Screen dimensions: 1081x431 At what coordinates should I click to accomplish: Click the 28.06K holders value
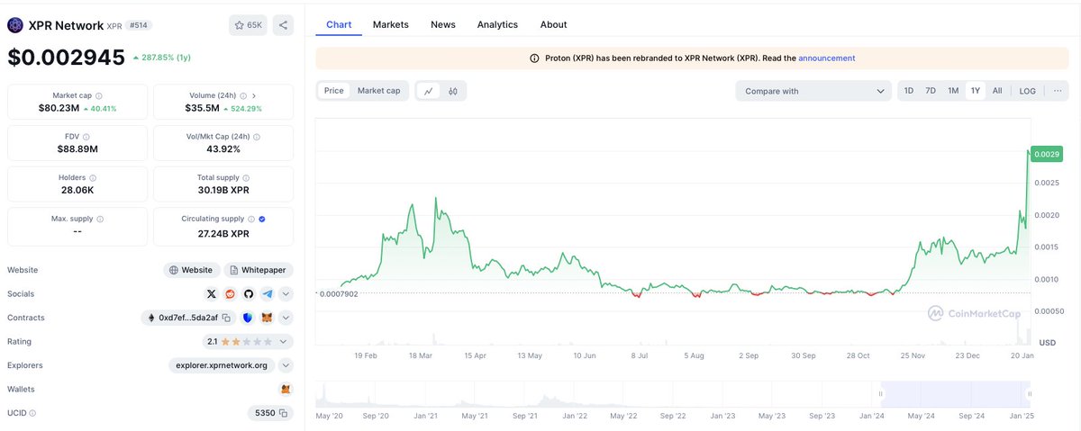pyautogui.click(x=77, y=192)
